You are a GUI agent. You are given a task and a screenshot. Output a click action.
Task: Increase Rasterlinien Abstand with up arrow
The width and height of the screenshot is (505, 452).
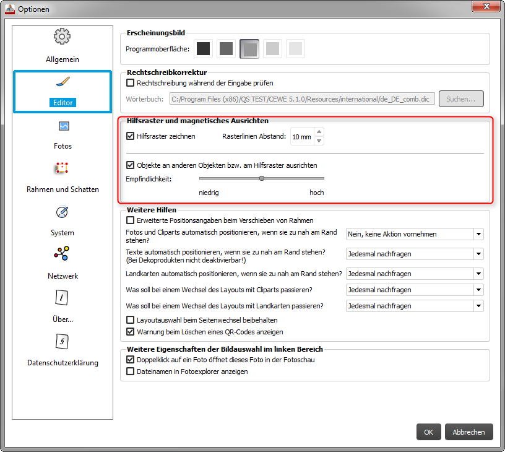point(319,132)
